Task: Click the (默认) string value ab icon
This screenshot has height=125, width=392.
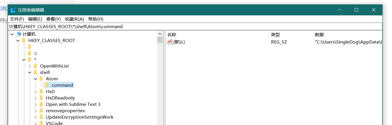Action: tap(170, 42)
